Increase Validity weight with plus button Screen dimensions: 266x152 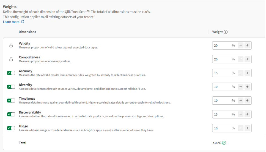coord(247,45)
